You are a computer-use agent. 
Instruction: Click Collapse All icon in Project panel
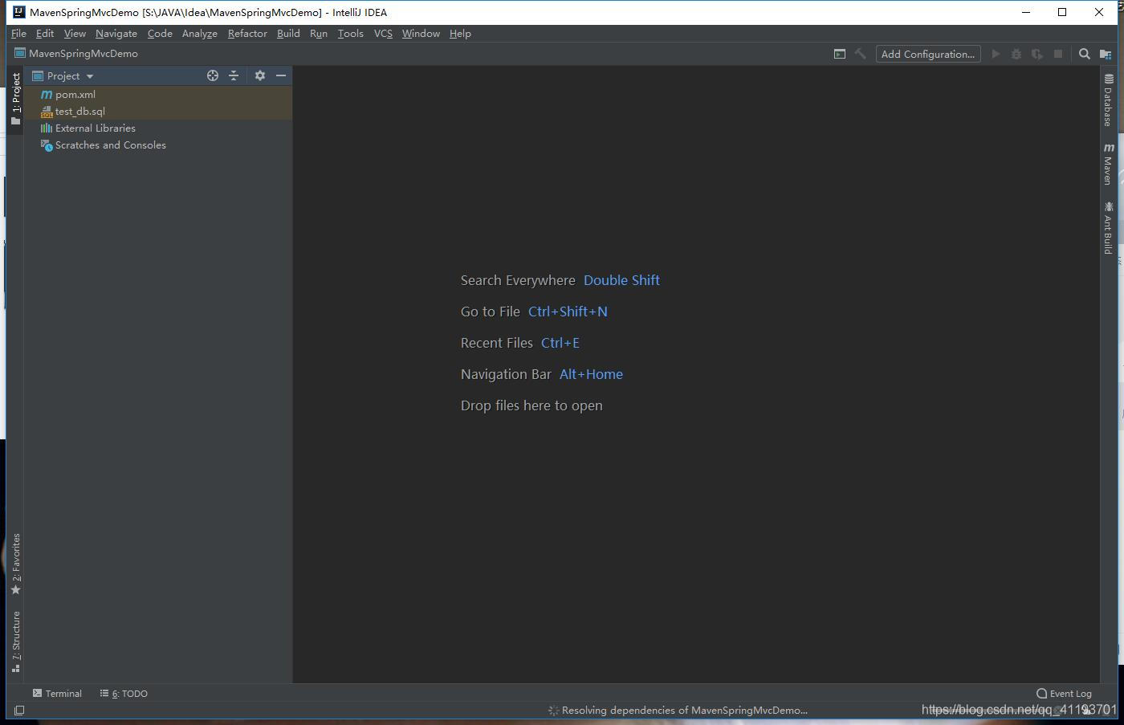(234, 75)
